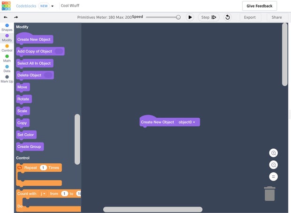
Task: Click the Repeat count number field
Action: tap(43, 167)
